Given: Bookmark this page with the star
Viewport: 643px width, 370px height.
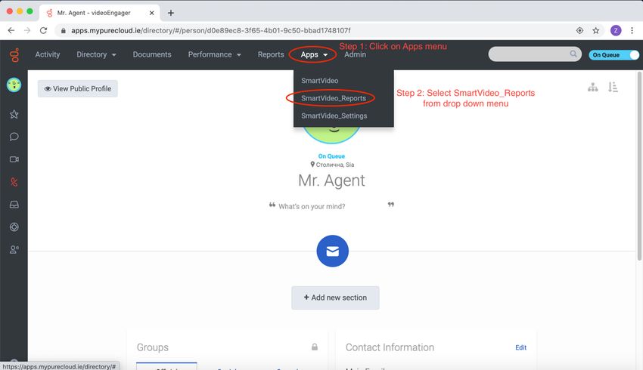Looking at the screenshot, I should tap(596, 30).
